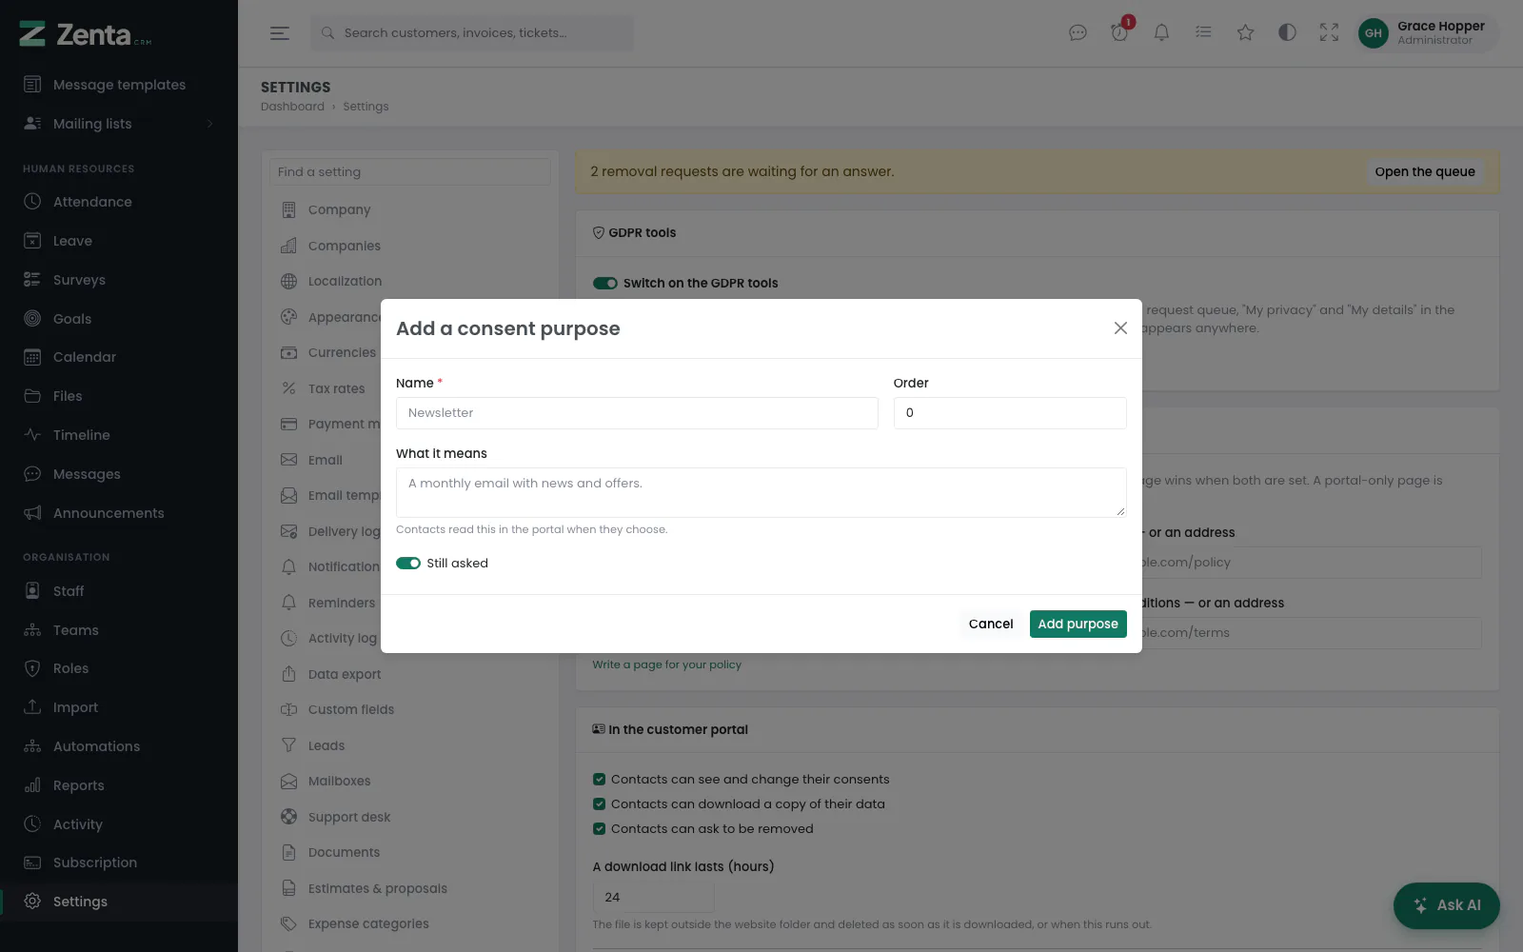The image size is (1523, 952).
Task: Uncheck Contacts can download a copy
Action: 599,804
